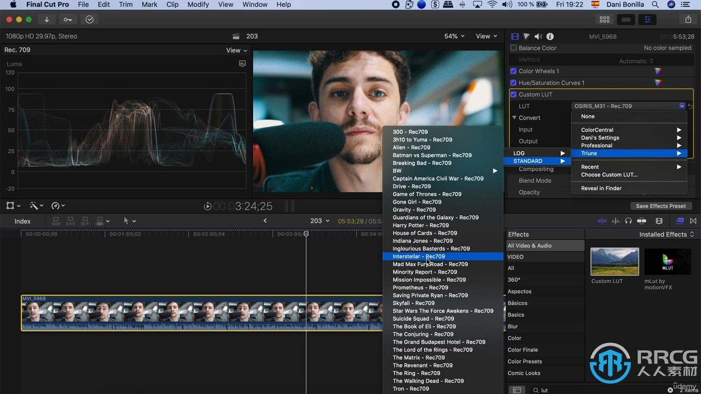The height and width of the screenshot is (394, 701).
Task: Open the LUT selection dropdown arrow
Action: coord(682,106)
